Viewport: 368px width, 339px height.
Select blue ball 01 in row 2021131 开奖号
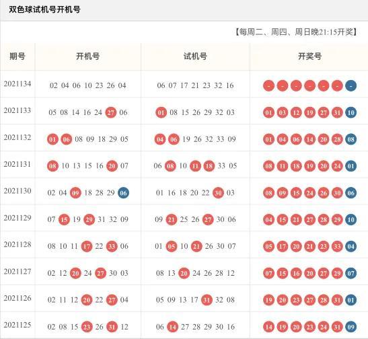pos(351,166)
